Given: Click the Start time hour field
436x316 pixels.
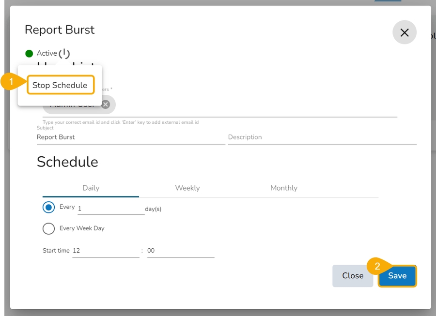Looking at the screenshot, I should [105, 251].
